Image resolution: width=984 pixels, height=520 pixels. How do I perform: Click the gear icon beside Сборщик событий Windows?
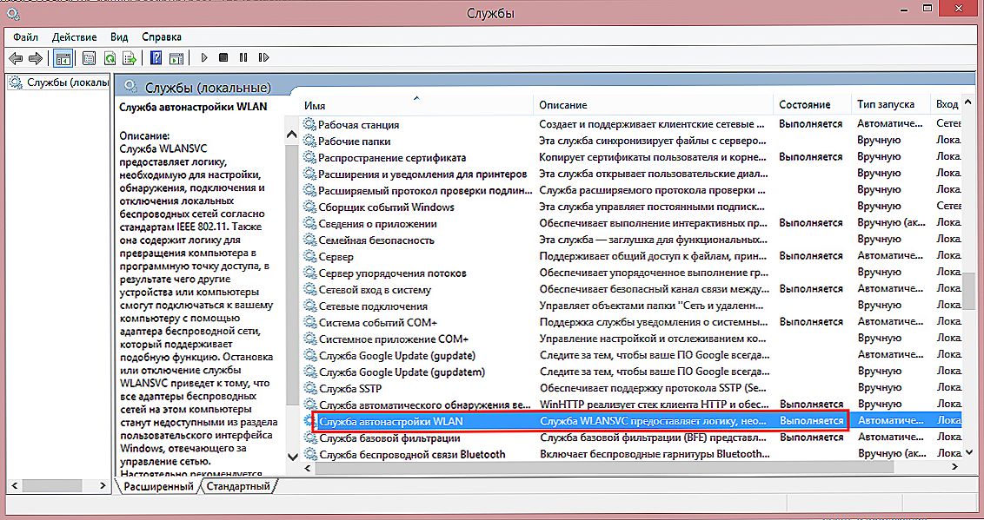click(309, 207)
